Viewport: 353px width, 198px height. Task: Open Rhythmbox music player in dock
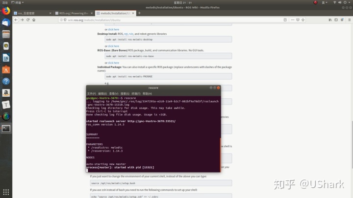pyautogui.click(x=6, y=46)
